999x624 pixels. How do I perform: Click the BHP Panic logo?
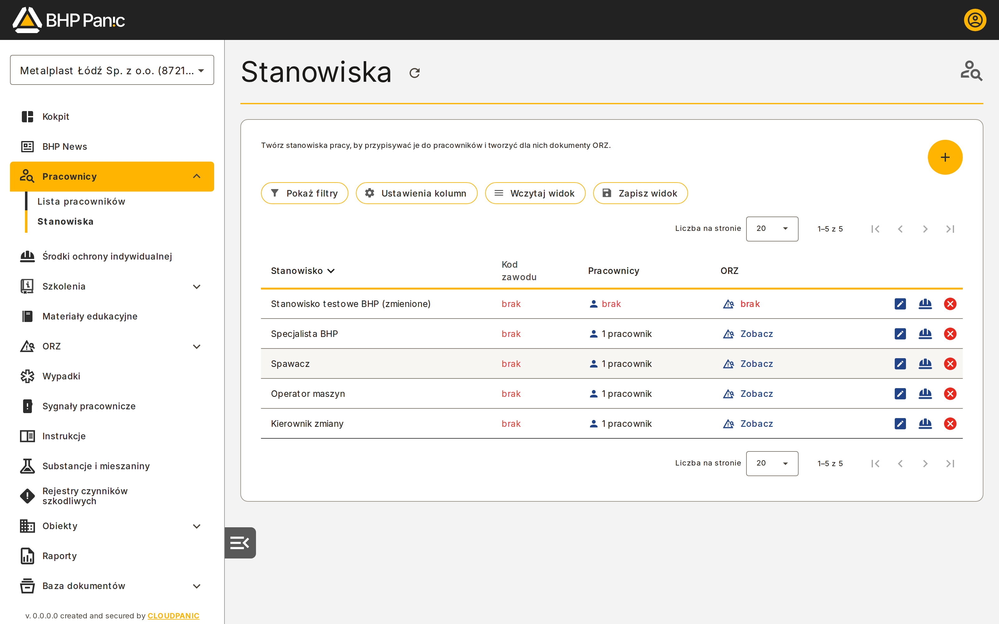coord(69,20)
